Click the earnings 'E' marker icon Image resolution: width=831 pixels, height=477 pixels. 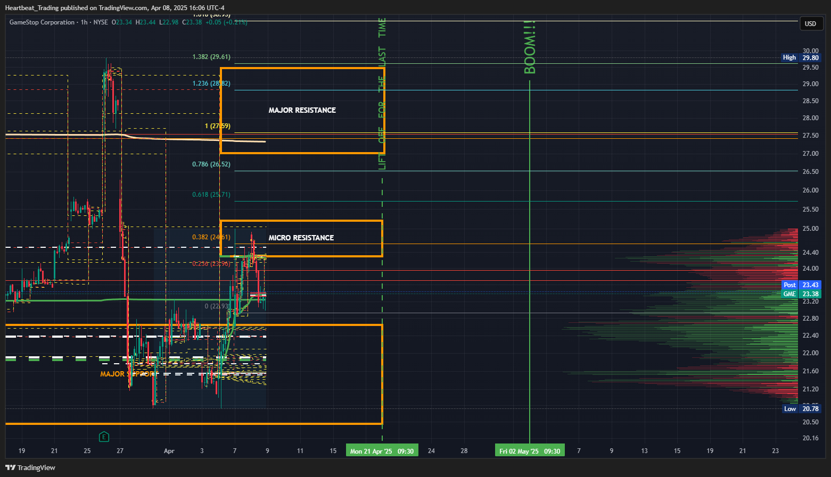(x=104, y=437)
